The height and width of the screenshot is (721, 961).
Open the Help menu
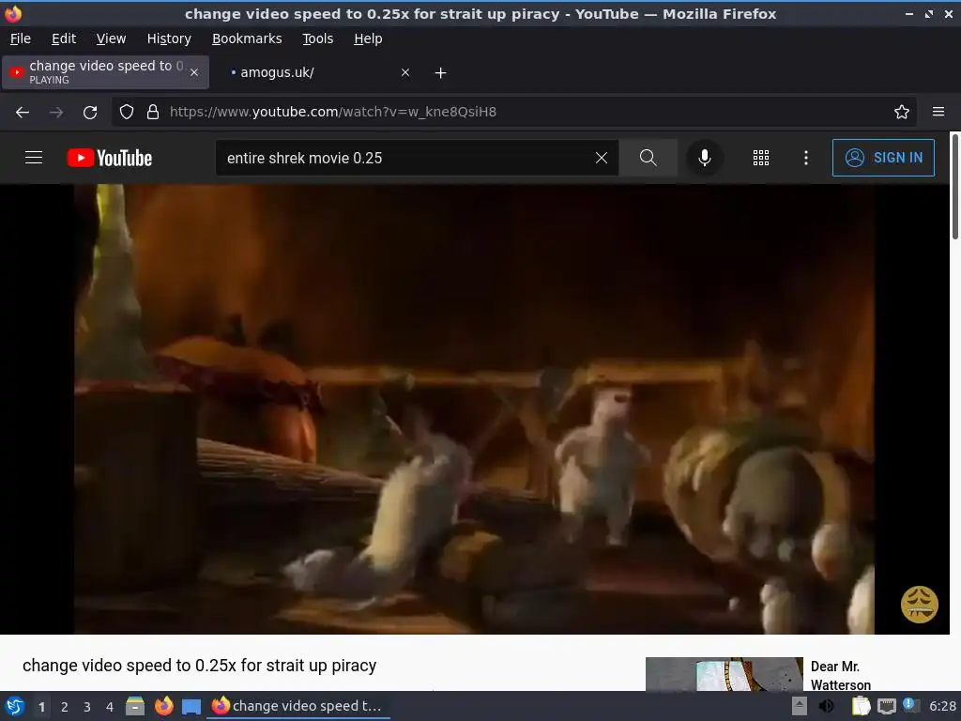[x=368, y=38]
